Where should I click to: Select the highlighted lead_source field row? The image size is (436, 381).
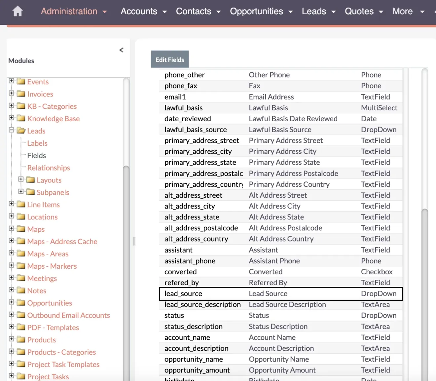pos(281,293)
